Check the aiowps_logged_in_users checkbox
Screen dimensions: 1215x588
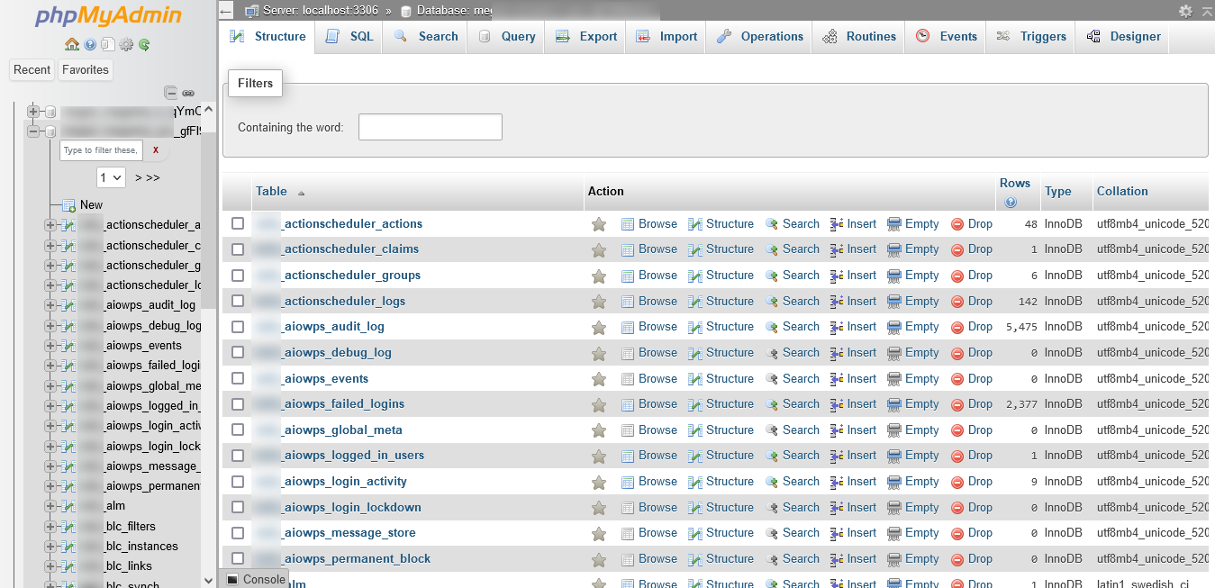238,455
